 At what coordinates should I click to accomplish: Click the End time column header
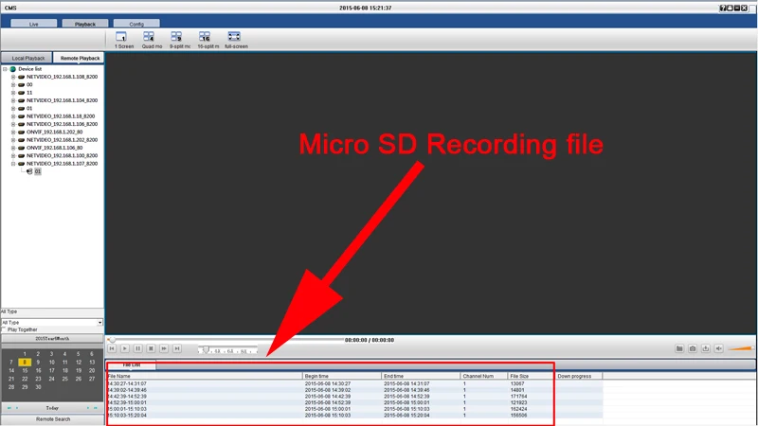coord(421,376)
